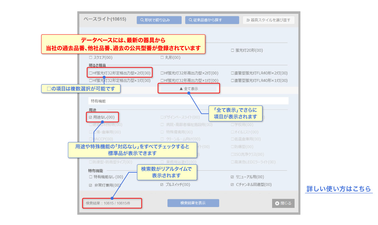Uncheck リニューアル用 checkbox
This screenshot has height=225, width=378.
point(232,177)
